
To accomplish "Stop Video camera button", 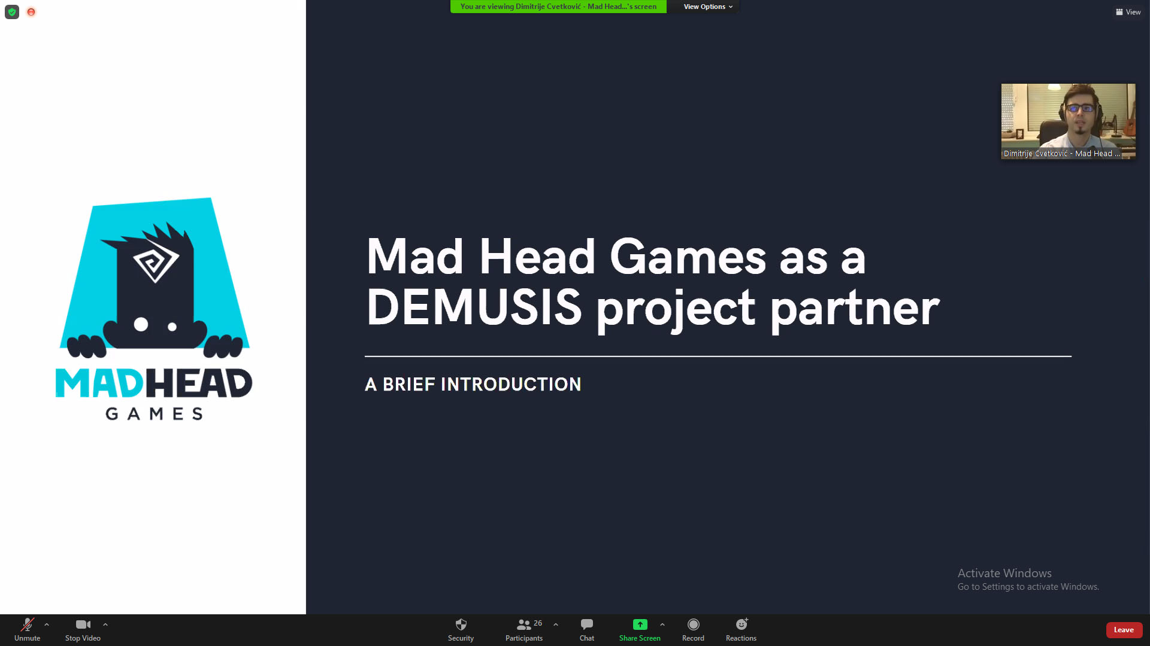I will pyautogui.click(x=83, y=630).
